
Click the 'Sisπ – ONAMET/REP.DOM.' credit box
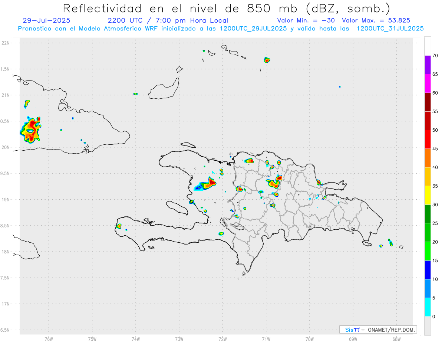(x=378, y=330)
